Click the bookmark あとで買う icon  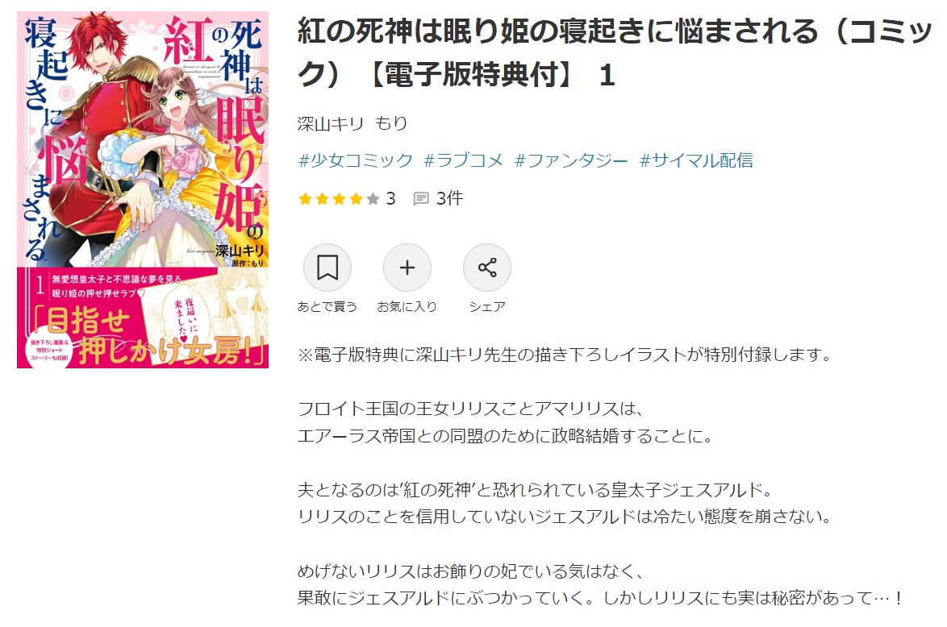[327, 268]
